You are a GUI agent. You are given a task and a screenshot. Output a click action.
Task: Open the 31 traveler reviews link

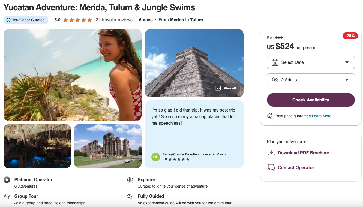tap(114, 20)
